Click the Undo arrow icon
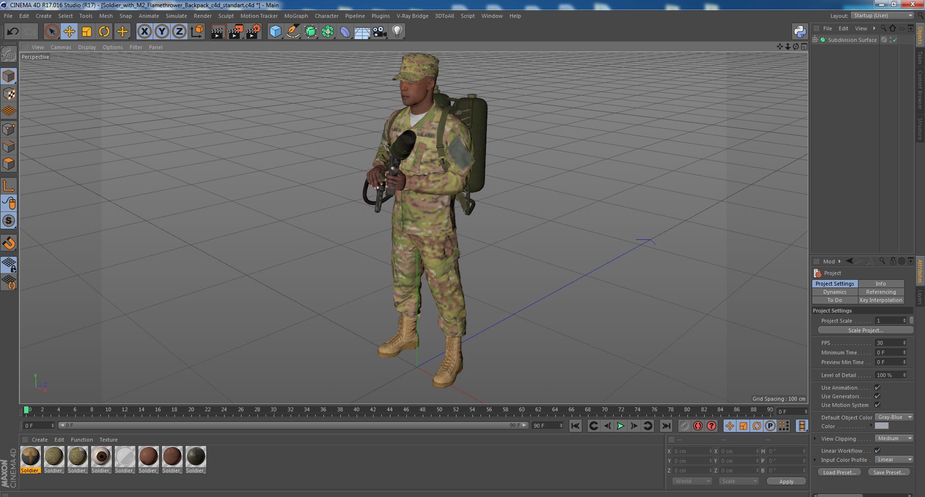925x497 pixels. [13, 32]
